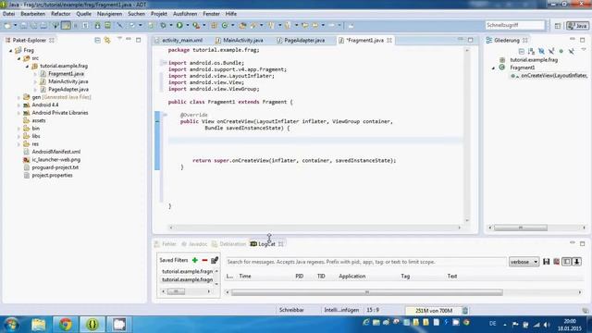Toggle hide static members in Gliederung
This screenshot has width=592, height=333.
coord(551,51)
